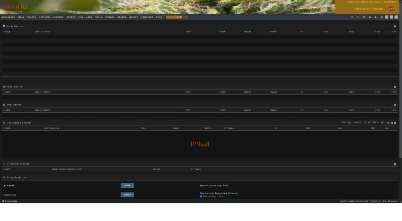Open the SETTINGS menu tab

point(45,17)
